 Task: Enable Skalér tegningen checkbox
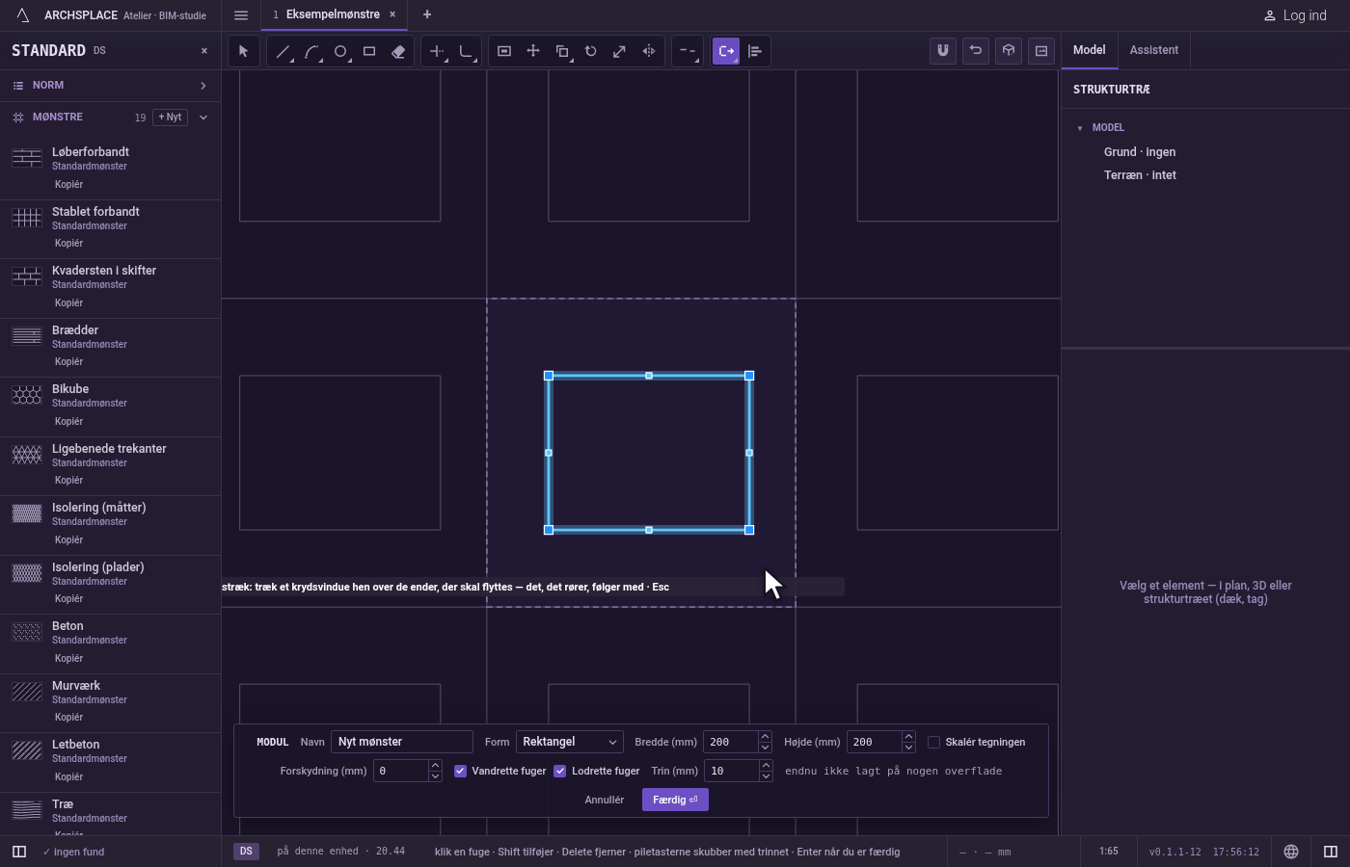(933, 742)
